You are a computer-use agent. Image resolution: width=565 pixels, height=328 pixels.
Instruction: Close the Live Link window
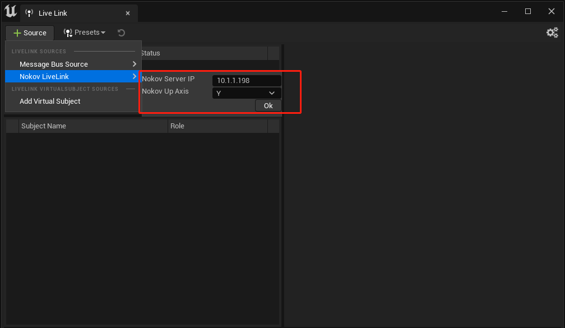[x=552, y=12]
